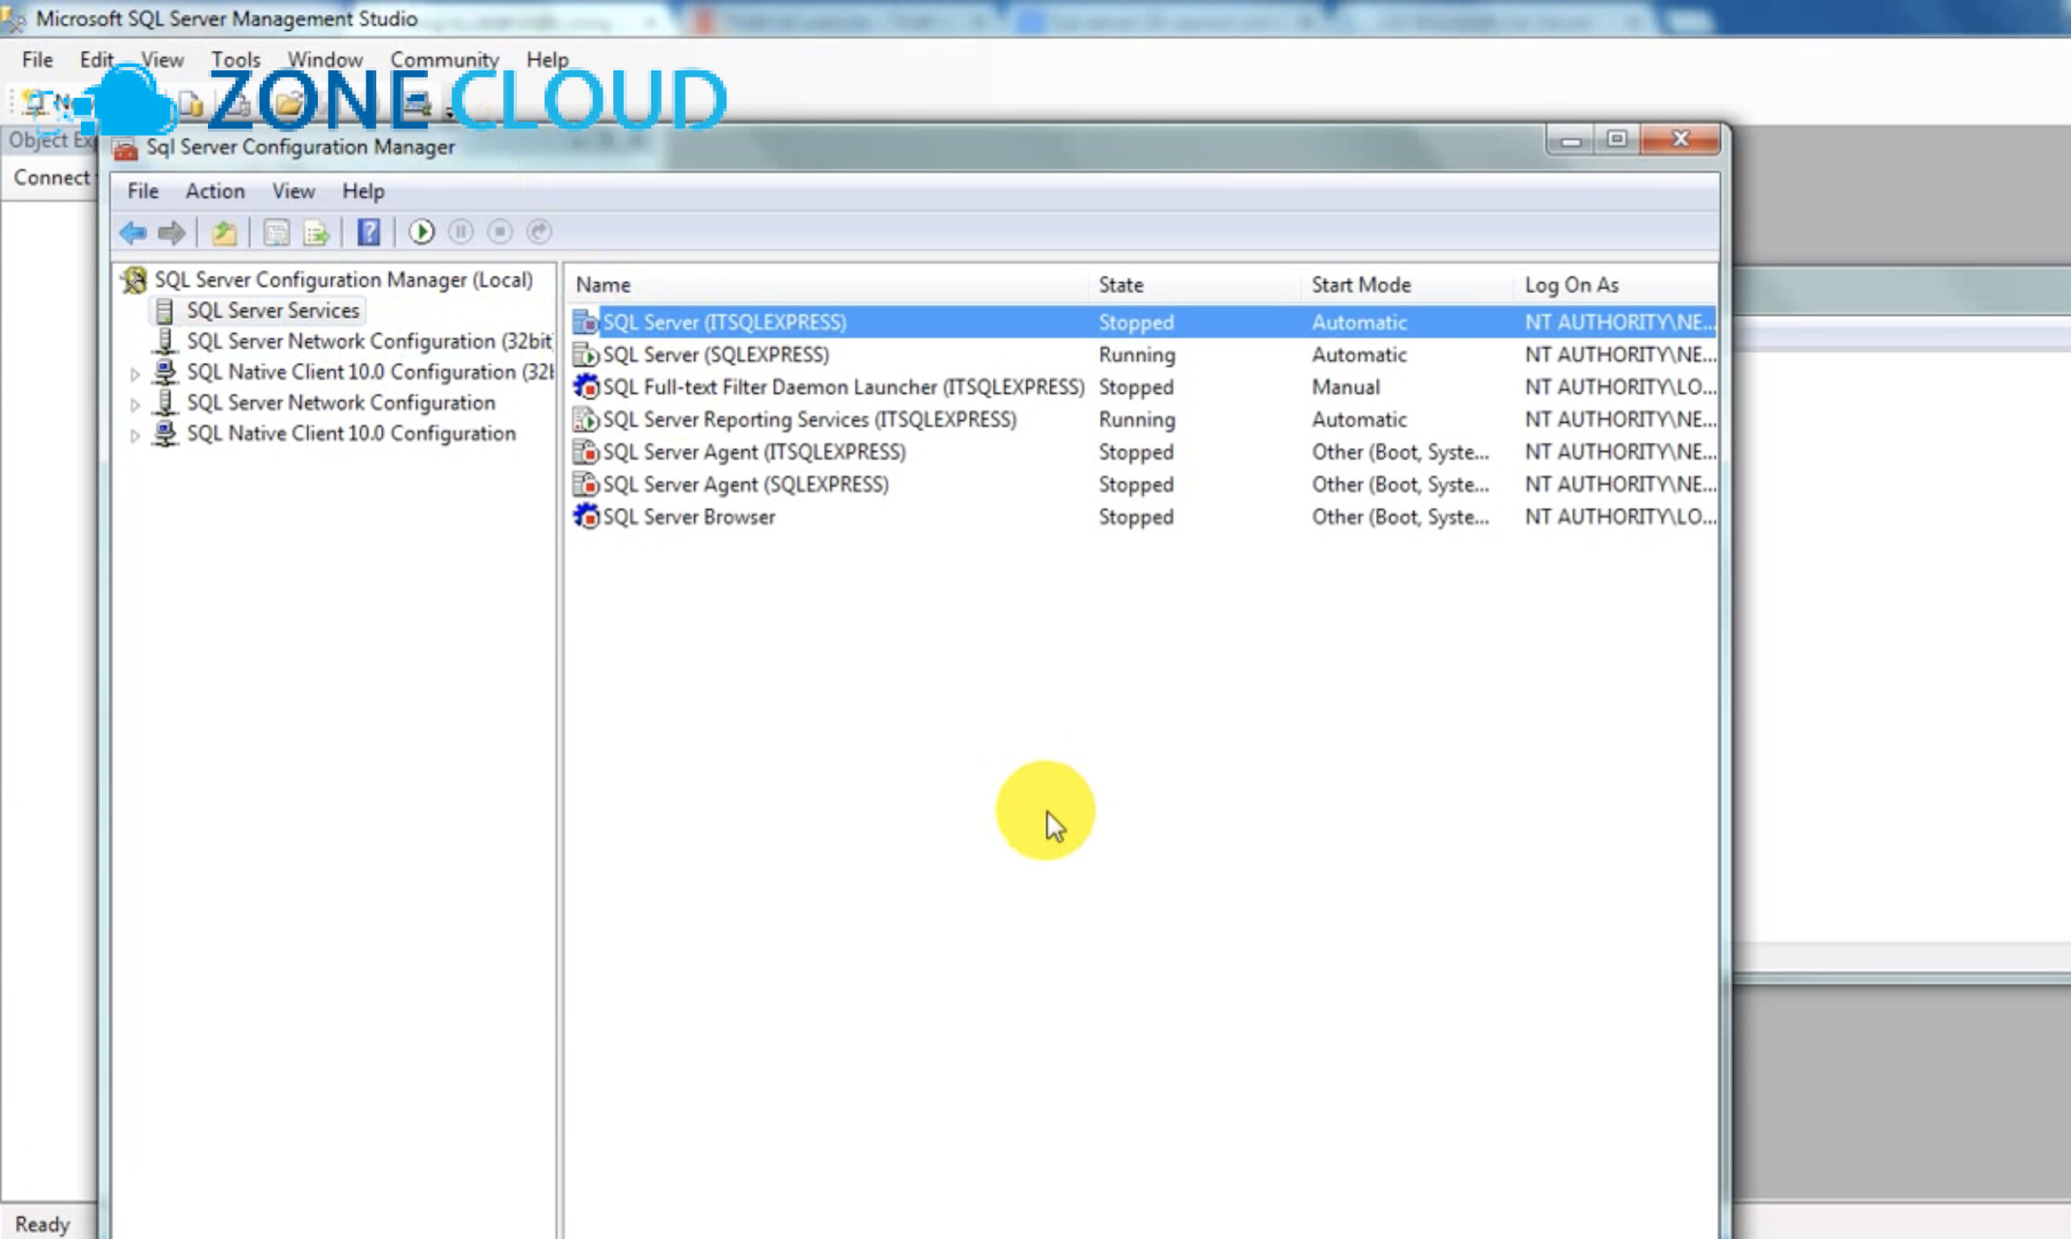
Task: Click the Restart Service toolbar icon
Action: point(540,231)
